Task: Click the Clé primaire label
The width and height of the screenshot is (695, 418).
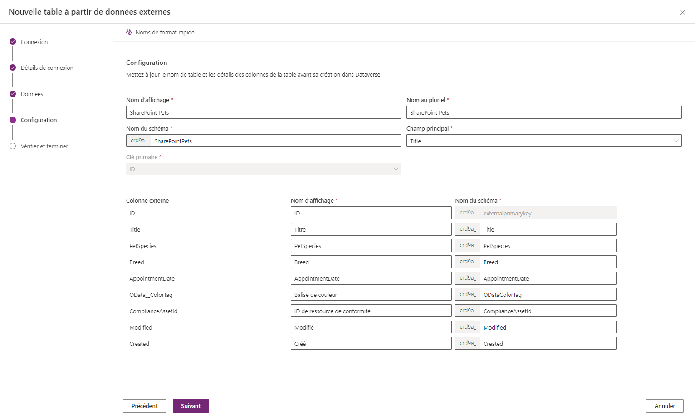Action: point(142,157)
